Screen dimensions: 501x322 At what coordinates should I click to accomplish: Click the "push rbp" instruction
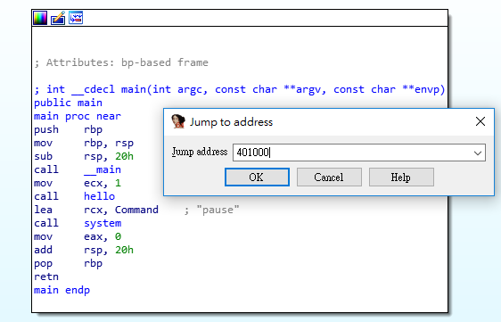pos(68,130)
